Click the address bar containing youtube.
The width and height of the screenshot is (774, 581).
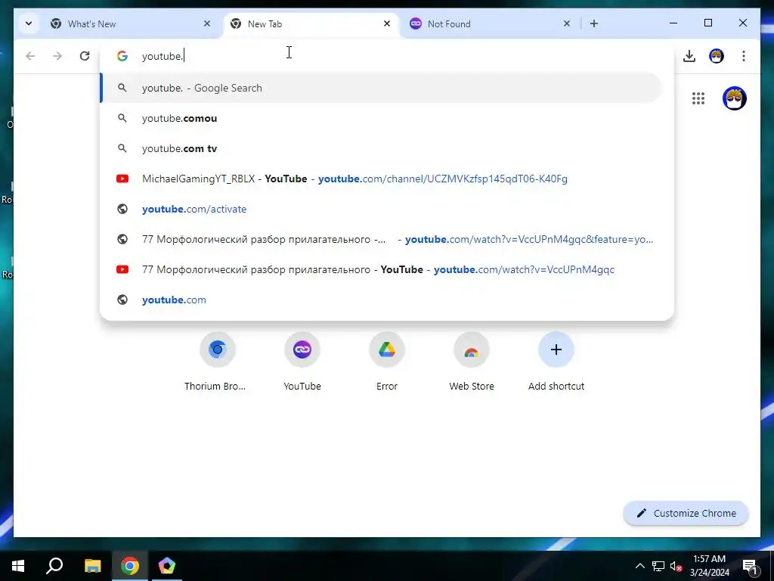click(x=387, y=56)
